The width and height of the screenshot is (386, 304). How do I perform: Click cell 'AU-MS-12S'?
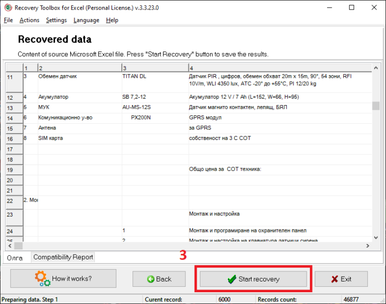155,108
